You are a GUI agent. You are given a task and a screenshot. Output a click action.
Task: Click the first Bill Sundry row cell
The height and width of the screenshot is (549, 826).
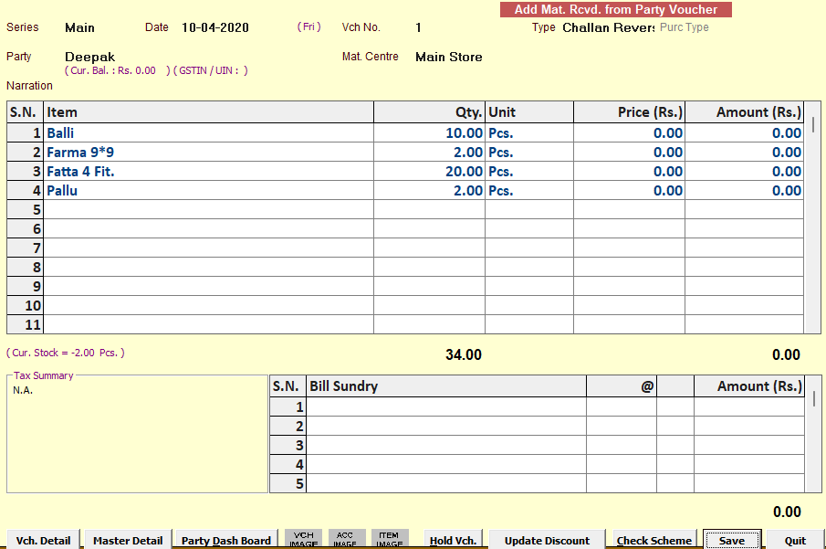[445, 406]
